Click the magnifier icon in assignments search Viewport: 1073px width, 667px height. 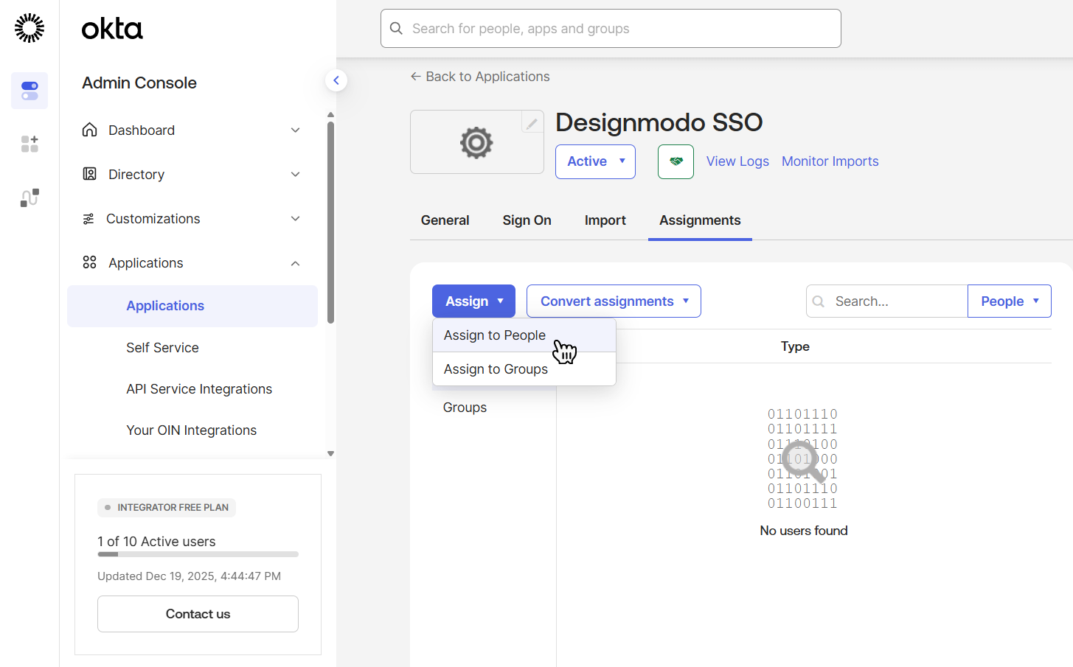pyautogui.click(x=819, y=301)
